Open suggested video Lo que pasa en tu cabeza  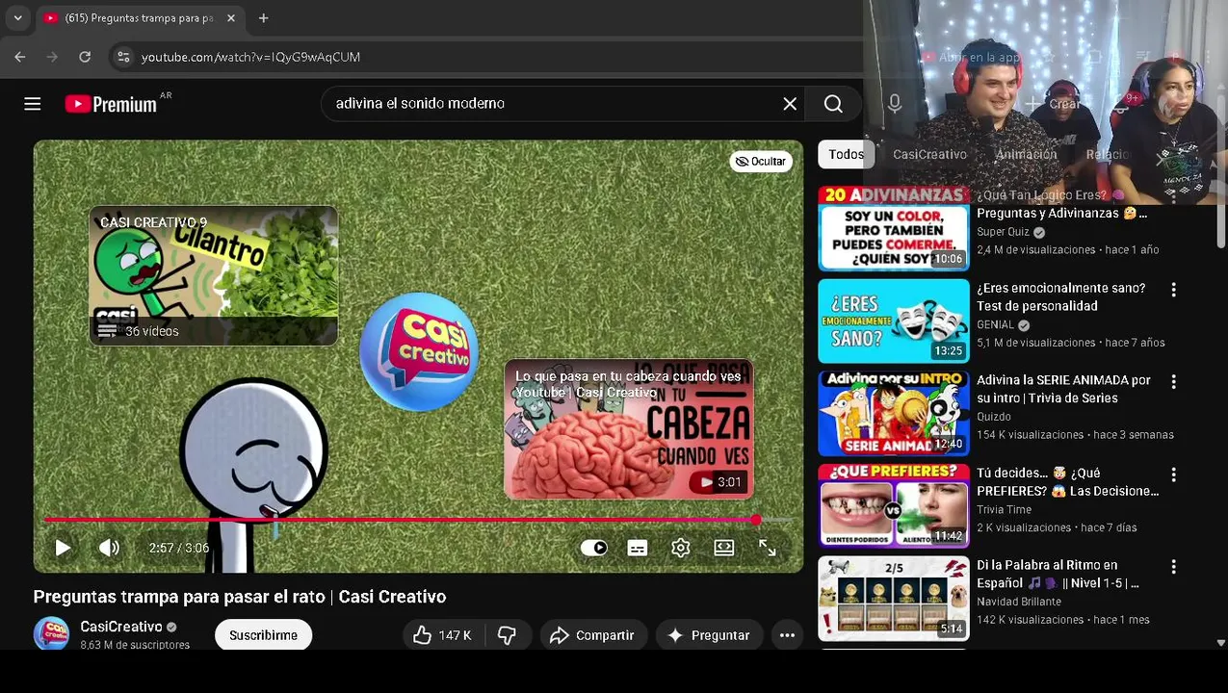coord(628,429)
